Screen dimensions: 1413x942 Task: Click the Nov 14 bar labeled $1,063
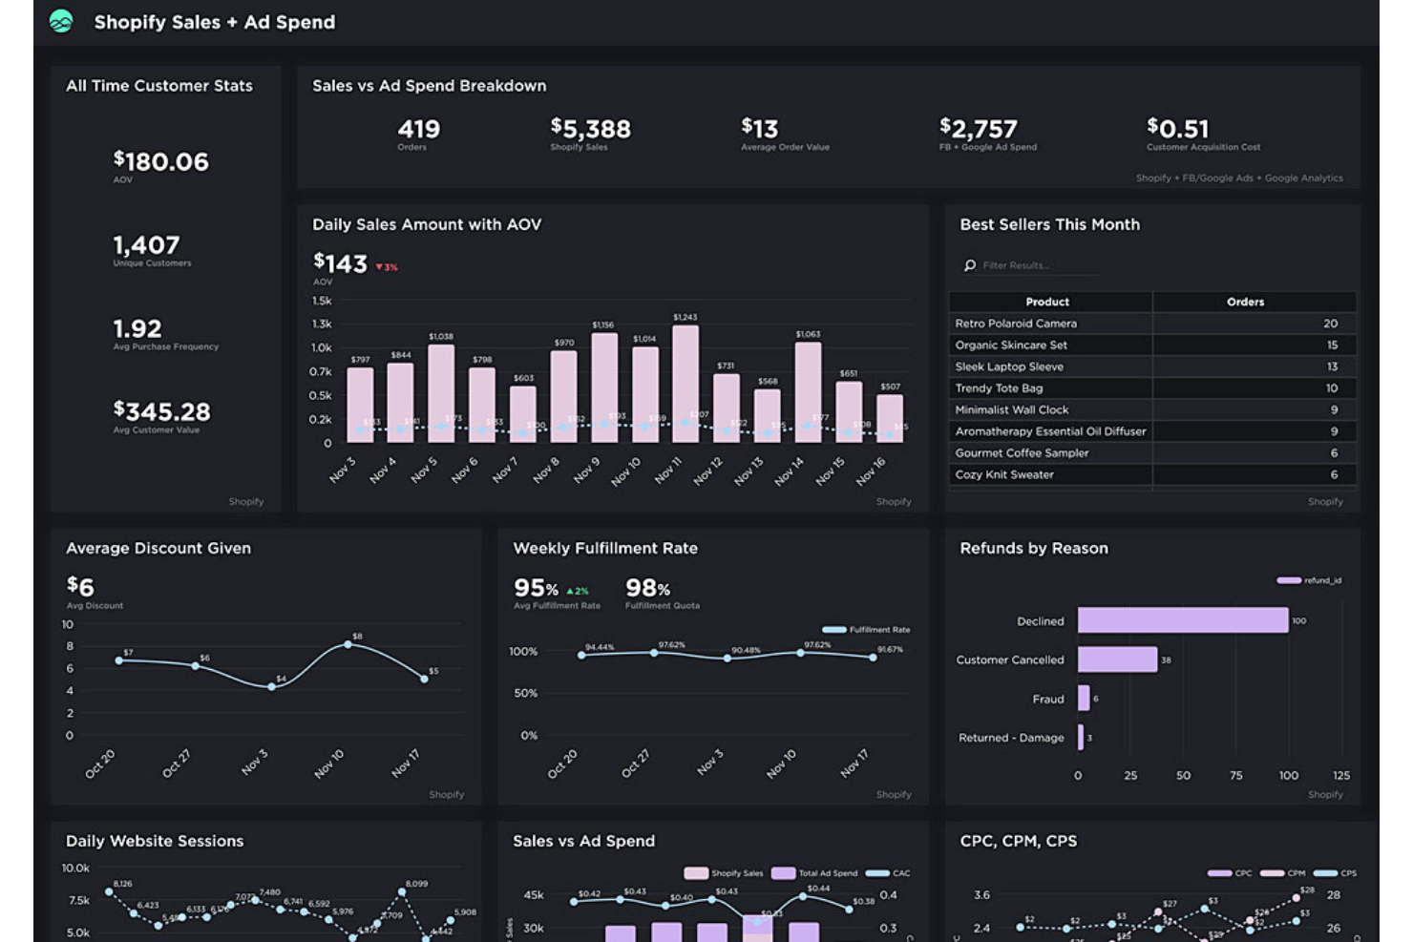click(808, 392)
